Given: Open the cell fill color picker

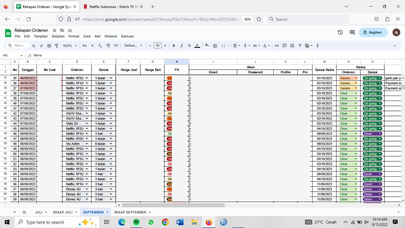Looking at the screenshot, I should tap(207, 46).
